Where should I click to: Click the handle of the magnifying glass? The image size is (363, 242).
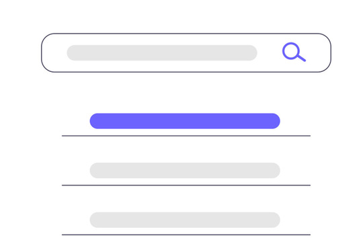click(302, 58)
